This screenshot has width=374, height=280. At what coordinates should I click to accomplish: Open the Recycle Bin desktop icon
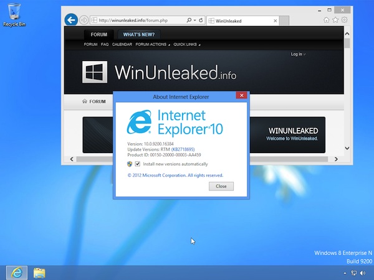[x=14, y=14]
